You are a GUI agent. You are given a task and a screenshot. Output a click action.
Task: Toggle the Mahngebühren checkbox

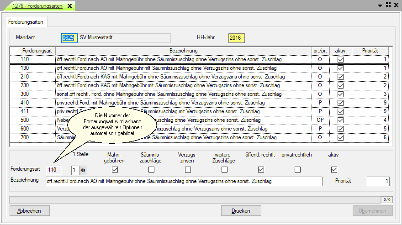pos(115,170)
